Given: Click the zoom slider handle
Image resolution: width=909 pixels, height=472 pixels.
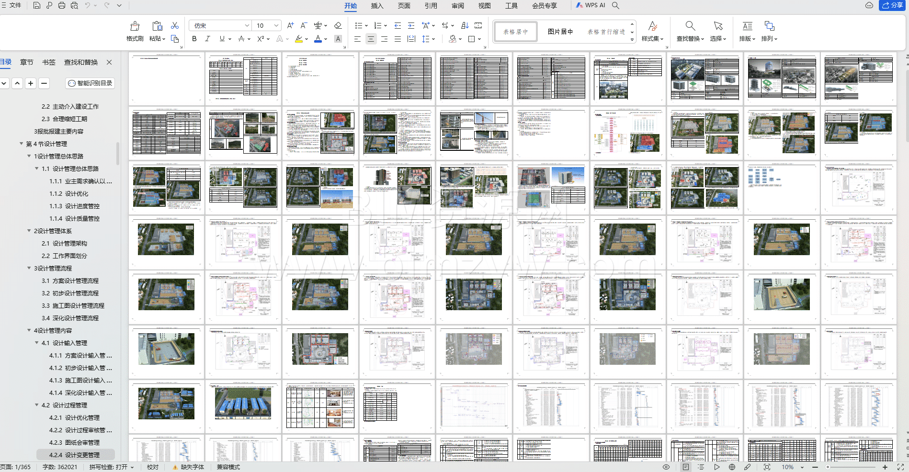Looking at the screenshot, I should click(828, 467).
